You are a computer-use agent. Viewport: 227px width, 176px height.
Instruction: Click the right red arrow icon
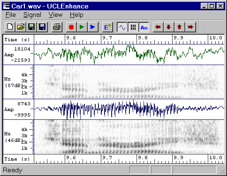pos(190,27)
